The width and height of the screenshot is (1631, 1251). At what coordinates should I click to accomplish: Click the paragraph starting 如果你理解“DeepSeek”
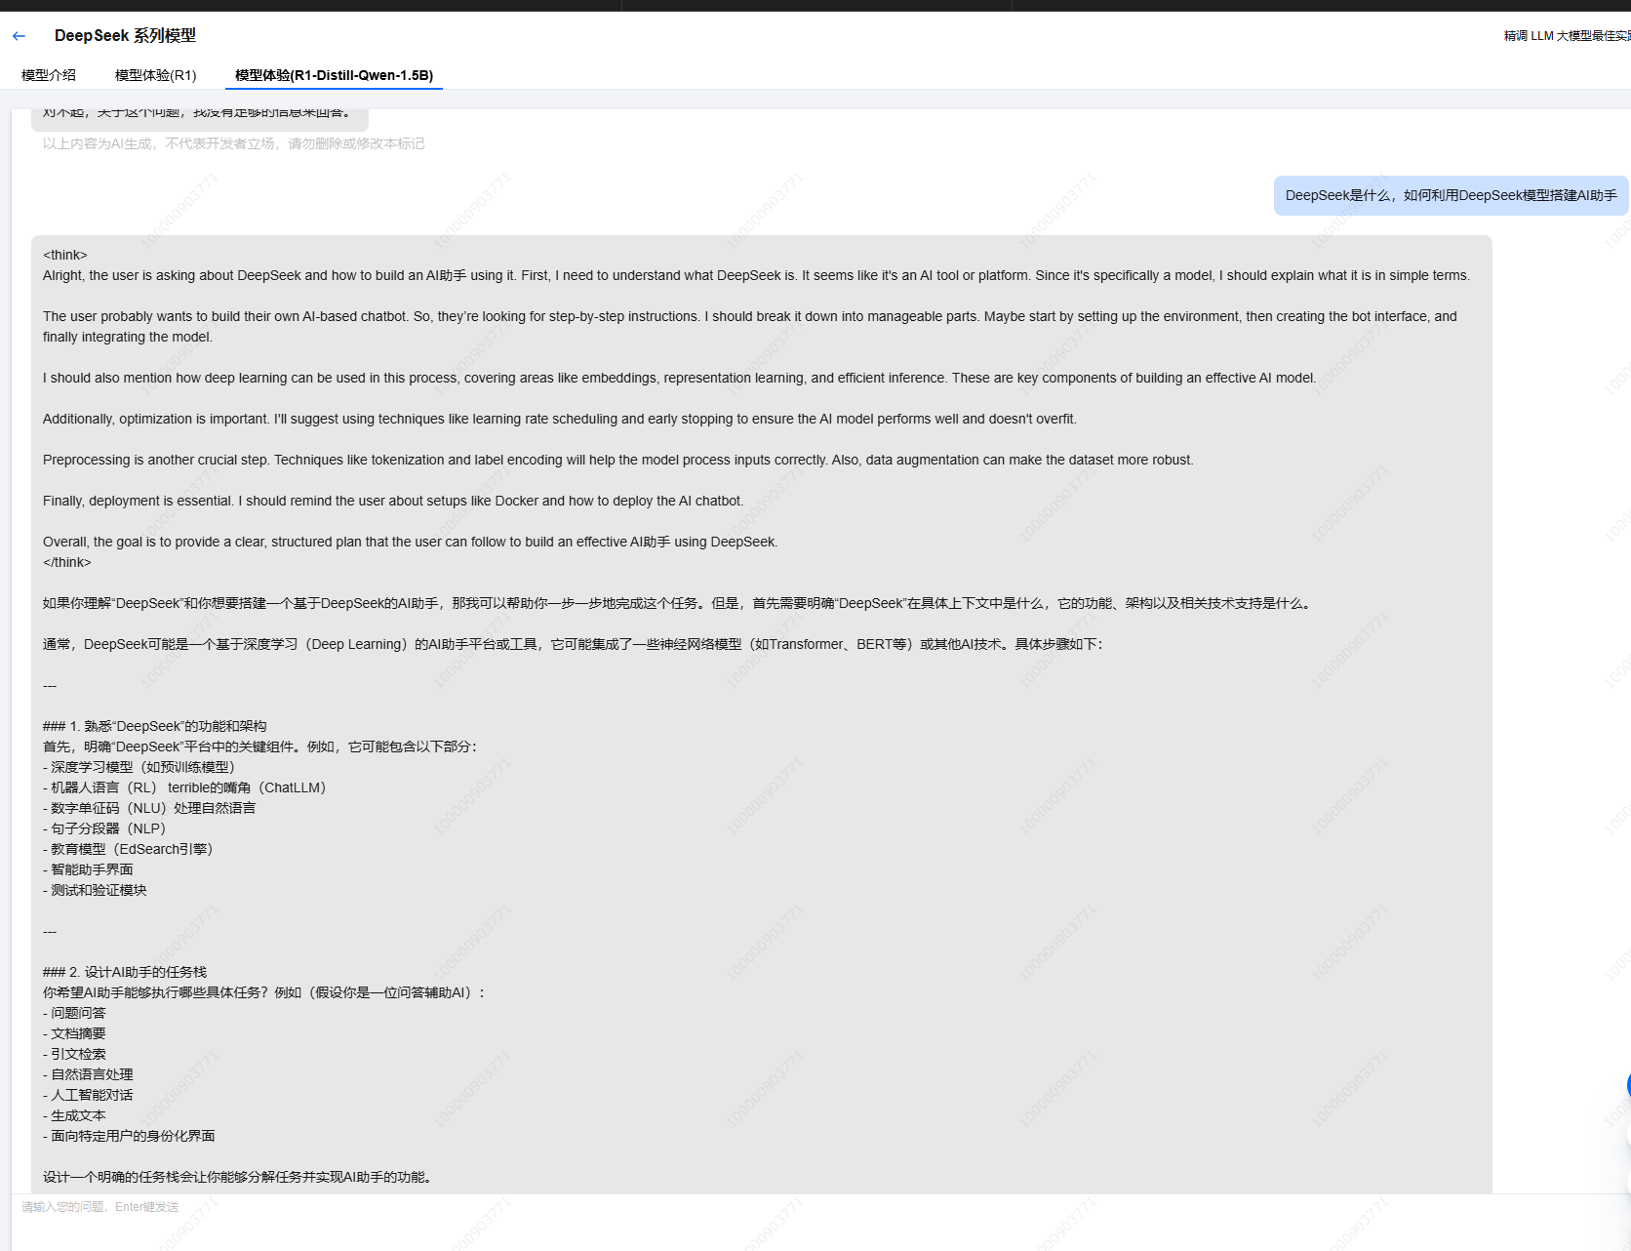point(679,603)
